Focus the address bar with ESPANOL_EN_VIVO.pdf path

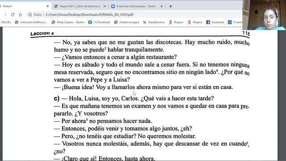89,15
